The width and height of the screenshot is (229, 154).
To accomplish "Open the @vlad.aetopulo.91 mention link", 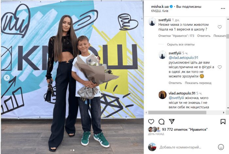I will point(184,58).
